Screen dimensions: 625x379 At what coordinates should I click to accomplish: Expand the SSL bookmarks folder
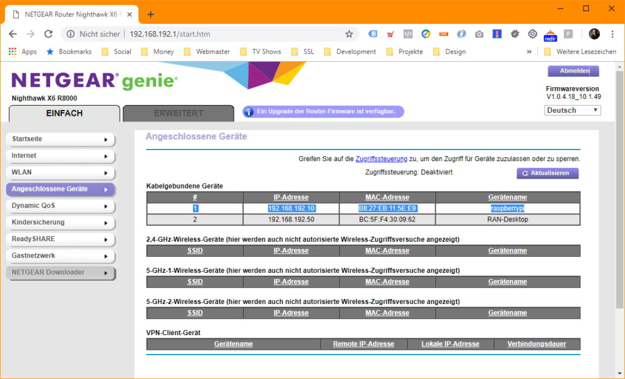coord(303,51)
